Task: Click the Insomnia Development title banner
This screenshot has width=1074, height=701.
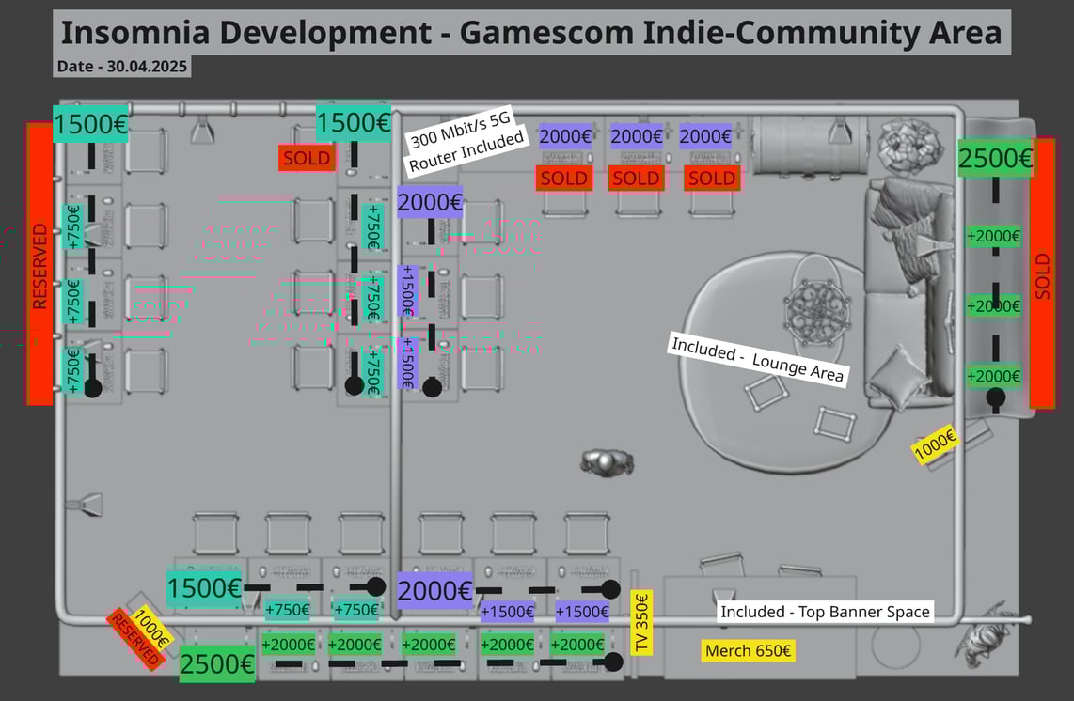Action: point(531,32)
